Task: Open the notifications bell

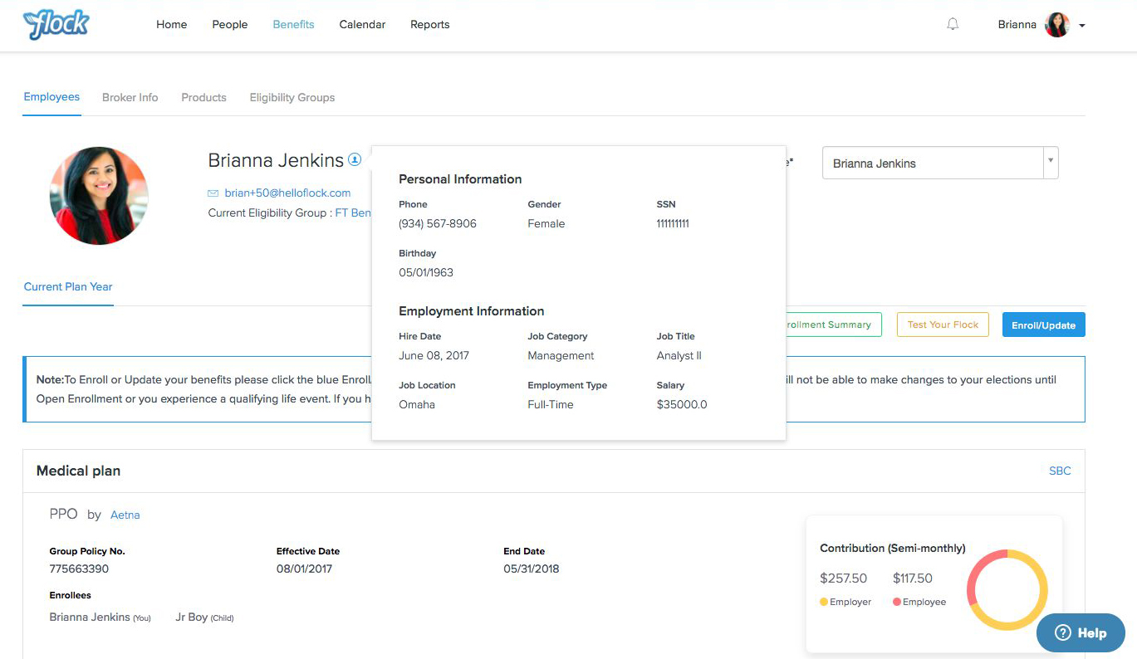Action: pos(953,25)
